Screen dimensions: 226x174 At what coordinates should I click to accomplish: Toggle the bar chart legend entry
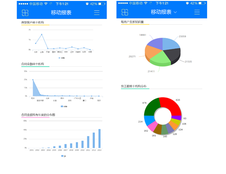tap(63, 156)
